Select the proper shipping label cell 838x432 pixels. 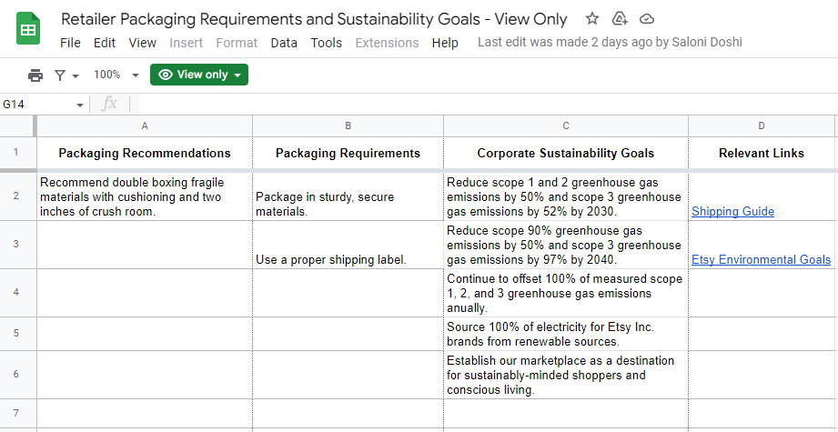coord(348,245)
